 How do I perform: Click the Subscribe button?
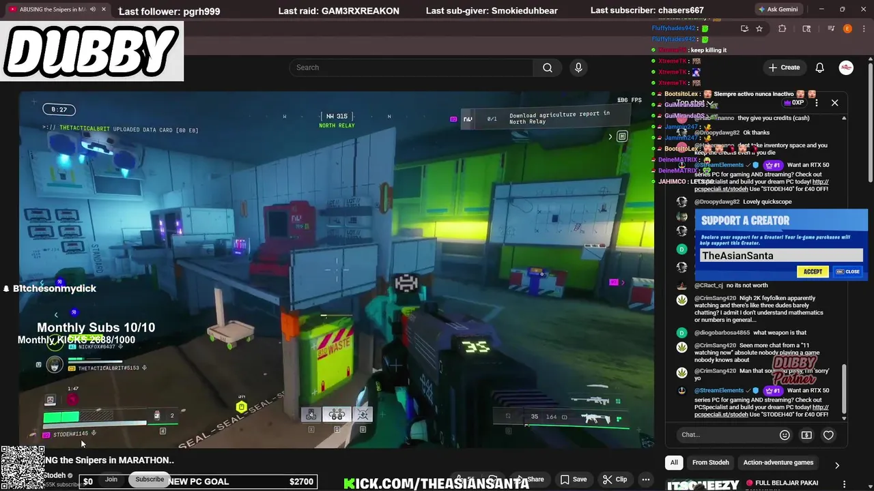[150, 479]
